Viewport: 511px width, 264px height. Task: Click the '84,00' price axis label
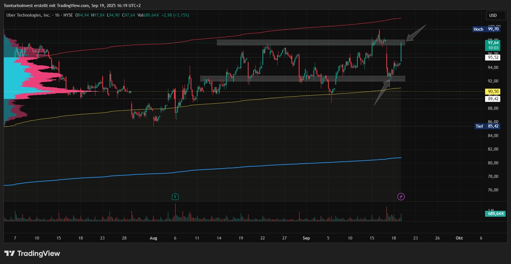pyautogui.click(x=493, y=136)
